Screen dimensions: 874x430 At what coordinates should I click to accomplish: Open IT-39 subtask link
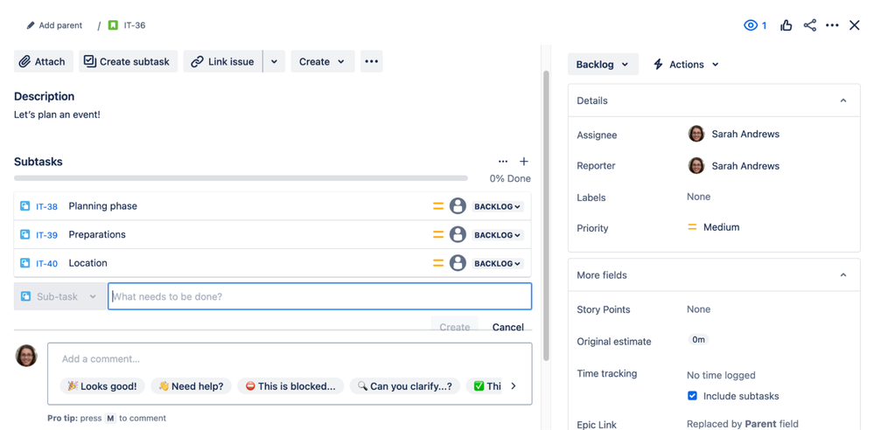point(47,235)
